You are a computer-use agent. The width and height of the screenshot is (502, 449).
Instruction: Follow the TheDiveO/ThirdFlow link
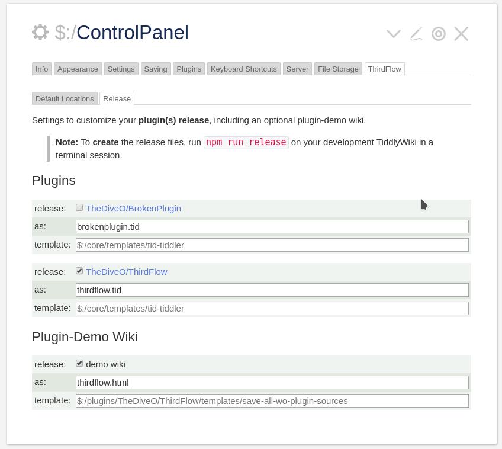pyautogui.click(x=127, y=272)
